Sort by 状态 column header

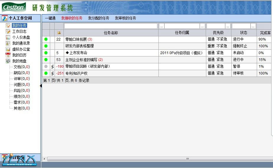244,33
